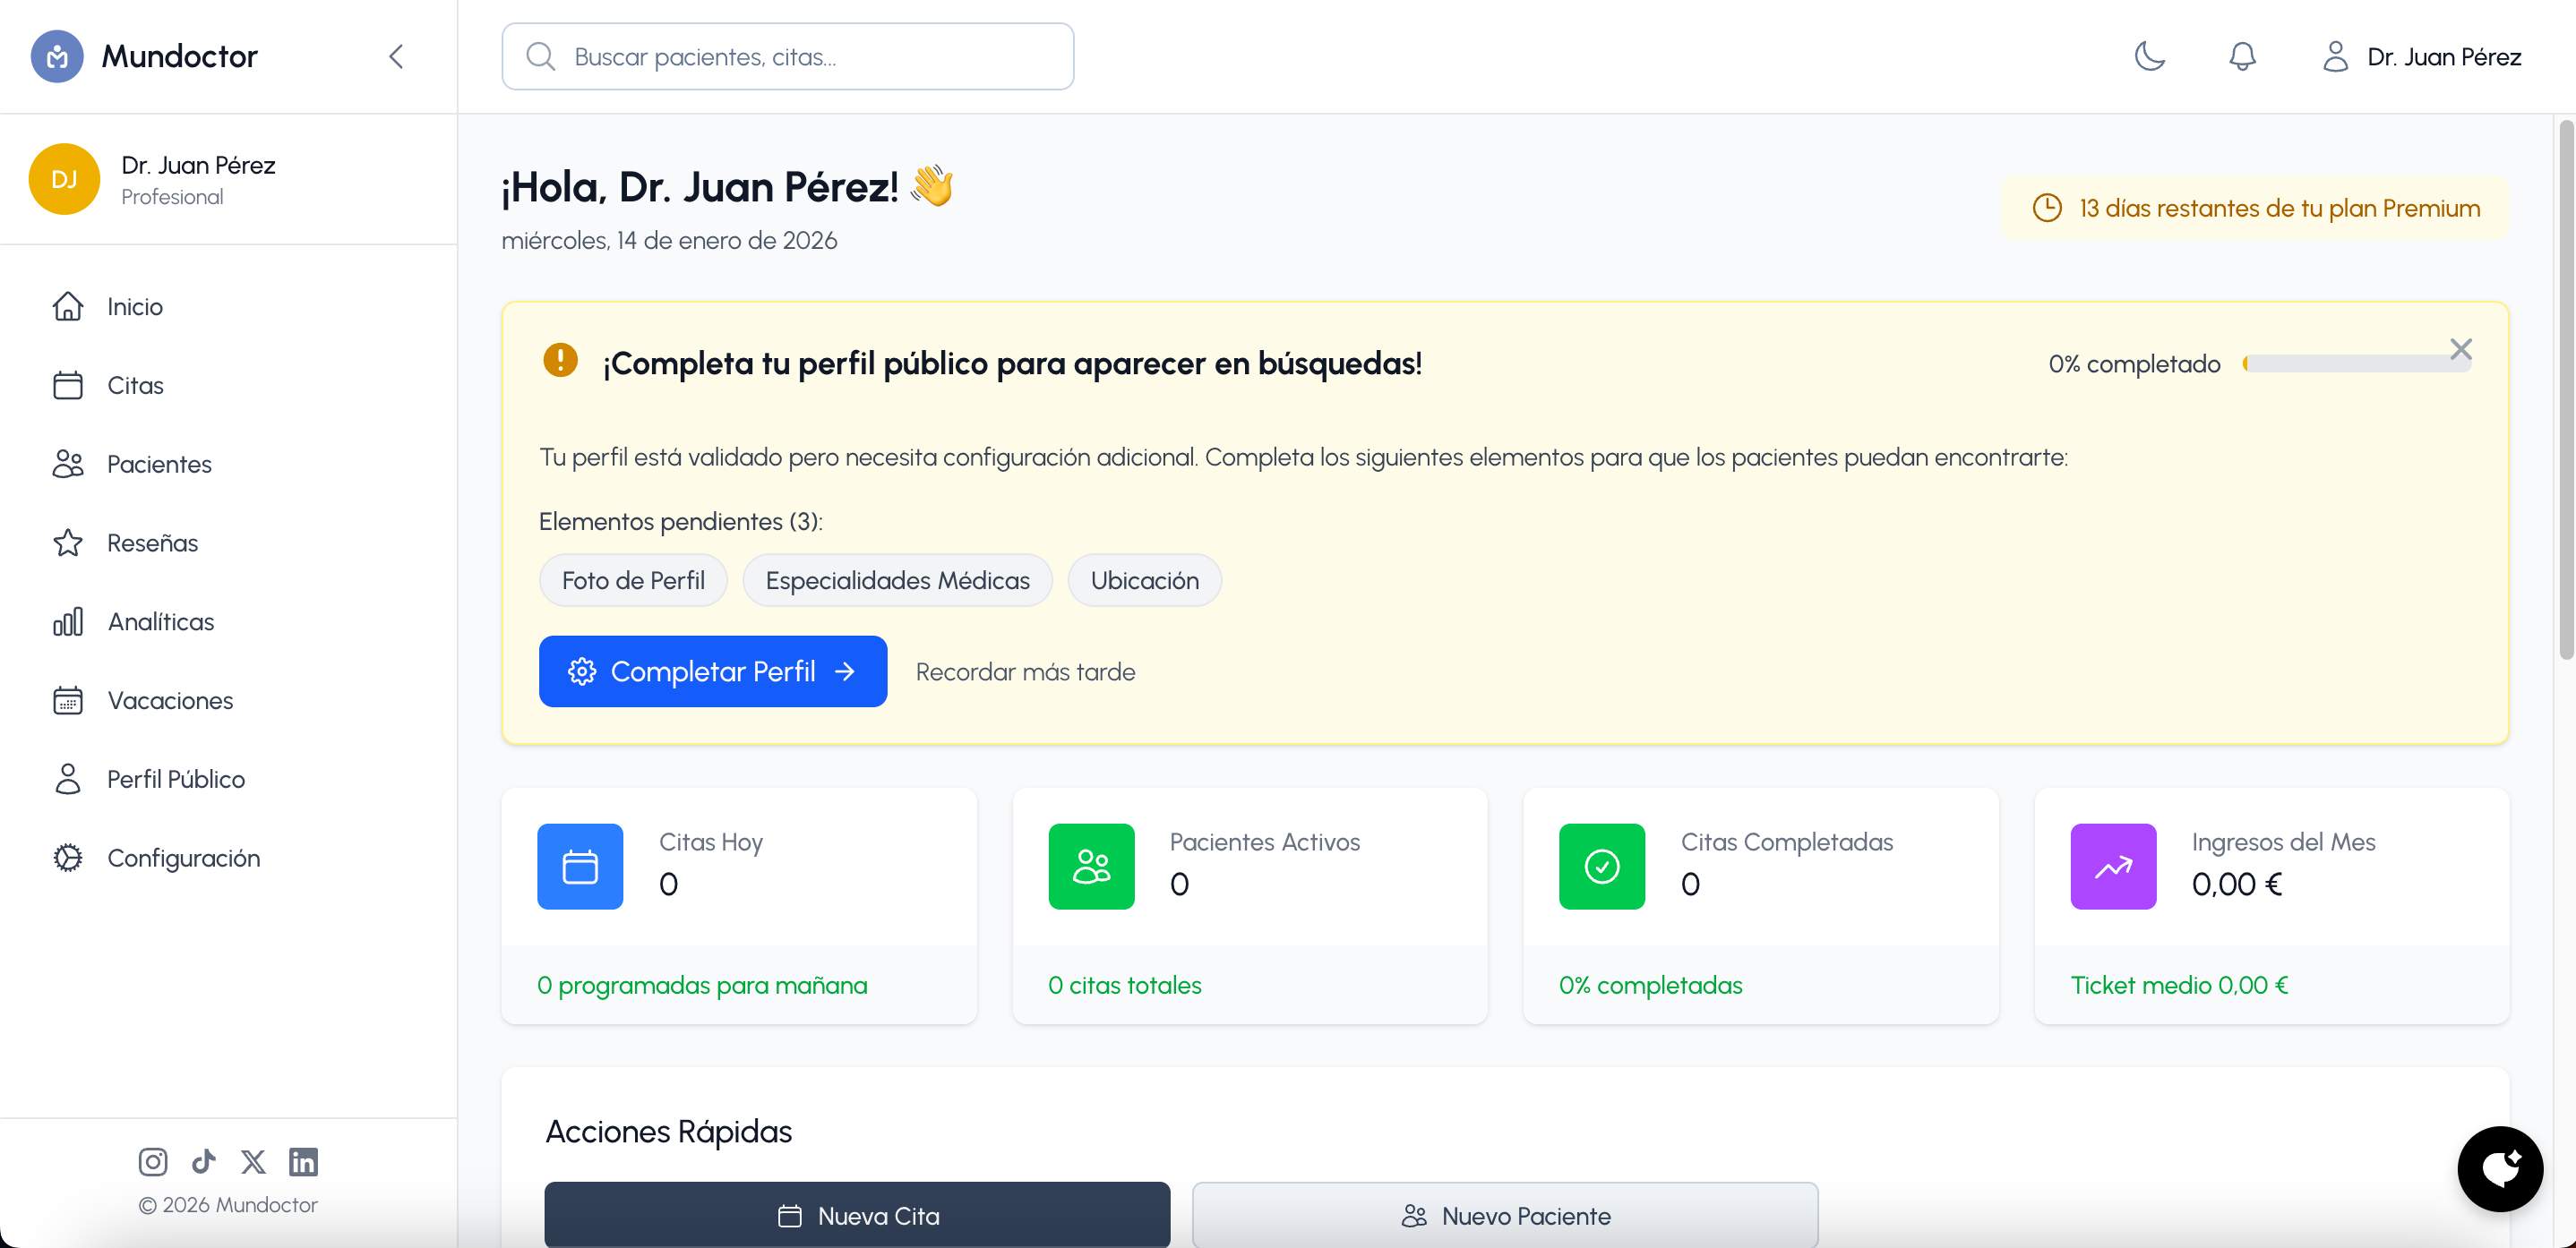Visit the Mundoctor LinkedIn profile
The height and width of the screenshot is (1248, 2576).
tap(303, 1161)
